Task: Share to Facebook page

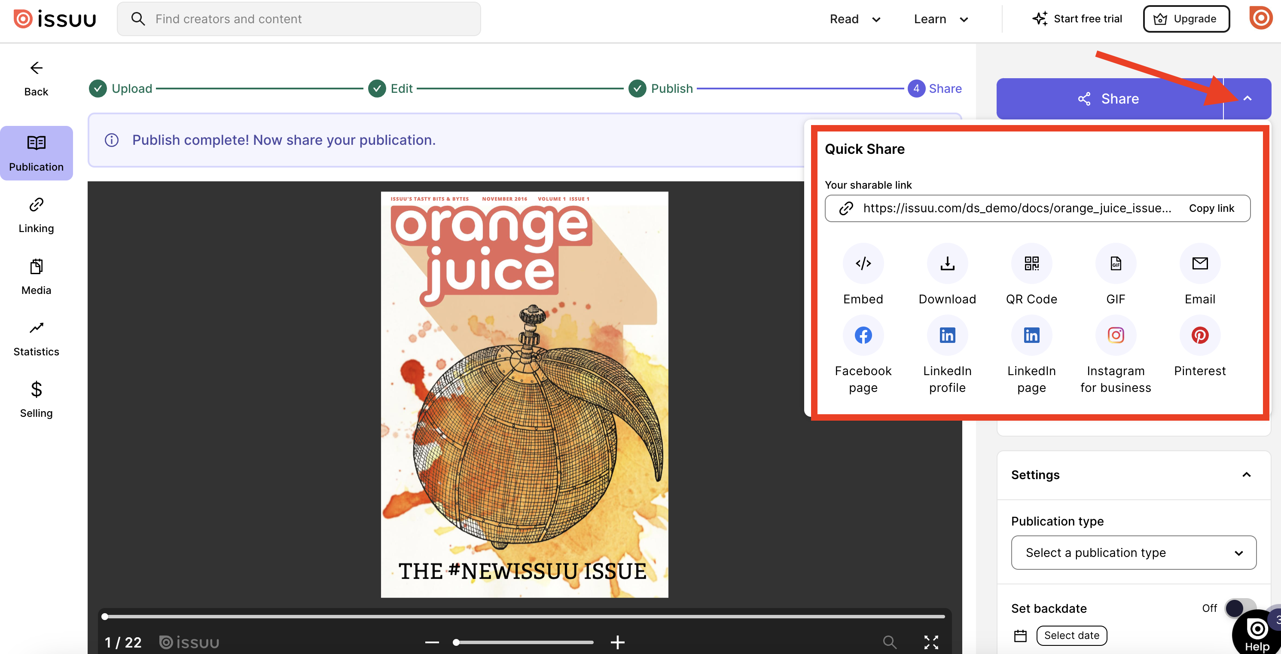Action: point(863,335)
